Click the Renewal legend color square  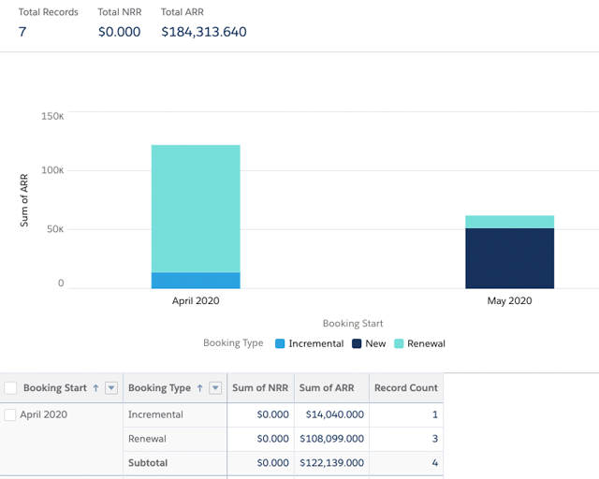(399, 343)
